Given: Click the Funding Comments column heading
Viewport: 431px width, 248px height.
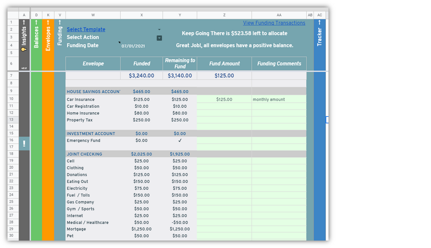Looking at the screenshot, I should tap(279, 64).
